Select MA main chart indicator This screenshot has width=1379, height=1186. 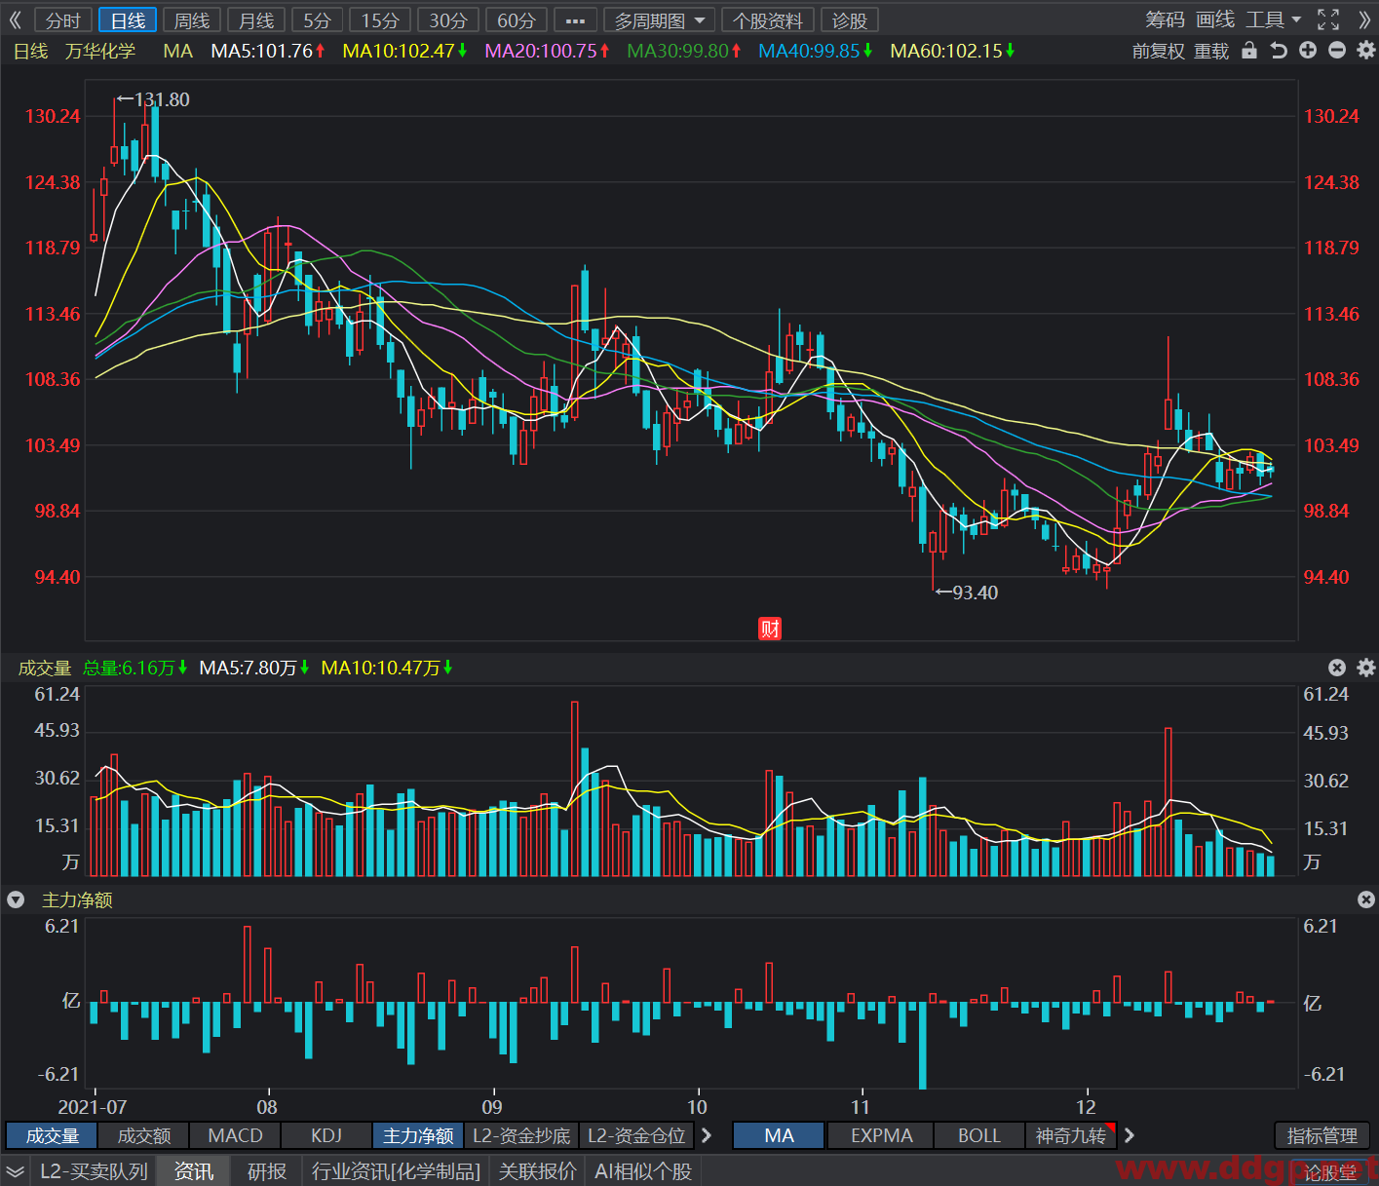(x=779, y=1135)
